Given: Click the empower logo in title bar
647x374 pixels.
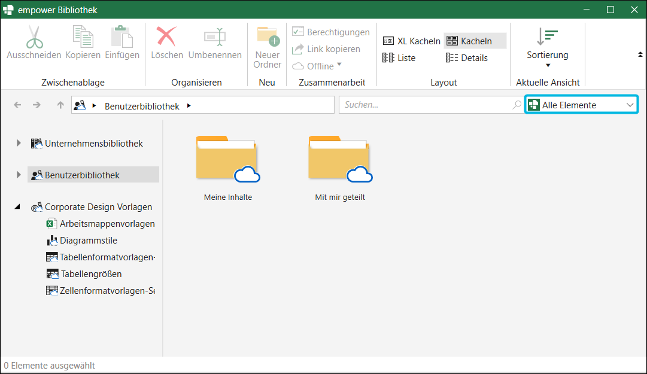Looking at the screenshot, I should tap(8, 10).
